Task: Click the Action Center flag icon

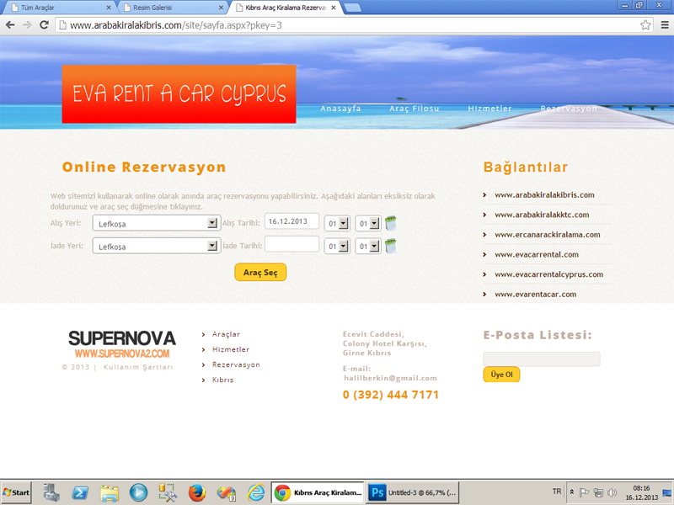Action: tap(584, 492)
